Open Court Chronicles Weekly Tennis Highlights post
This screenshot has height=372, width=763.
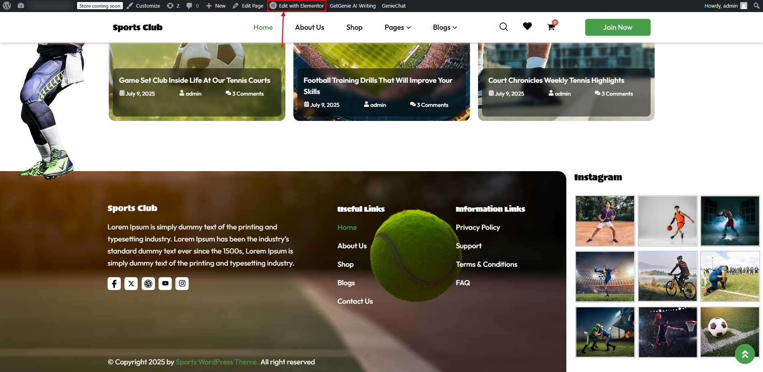pos(556,80)
